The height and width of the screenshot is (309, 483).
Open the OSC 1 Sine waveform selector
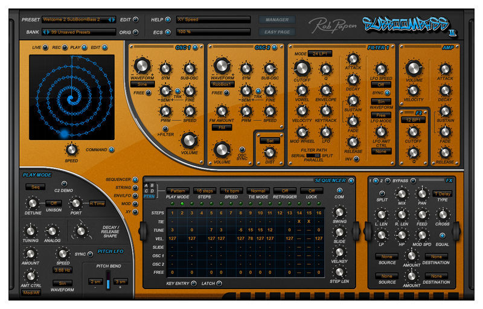142,84
